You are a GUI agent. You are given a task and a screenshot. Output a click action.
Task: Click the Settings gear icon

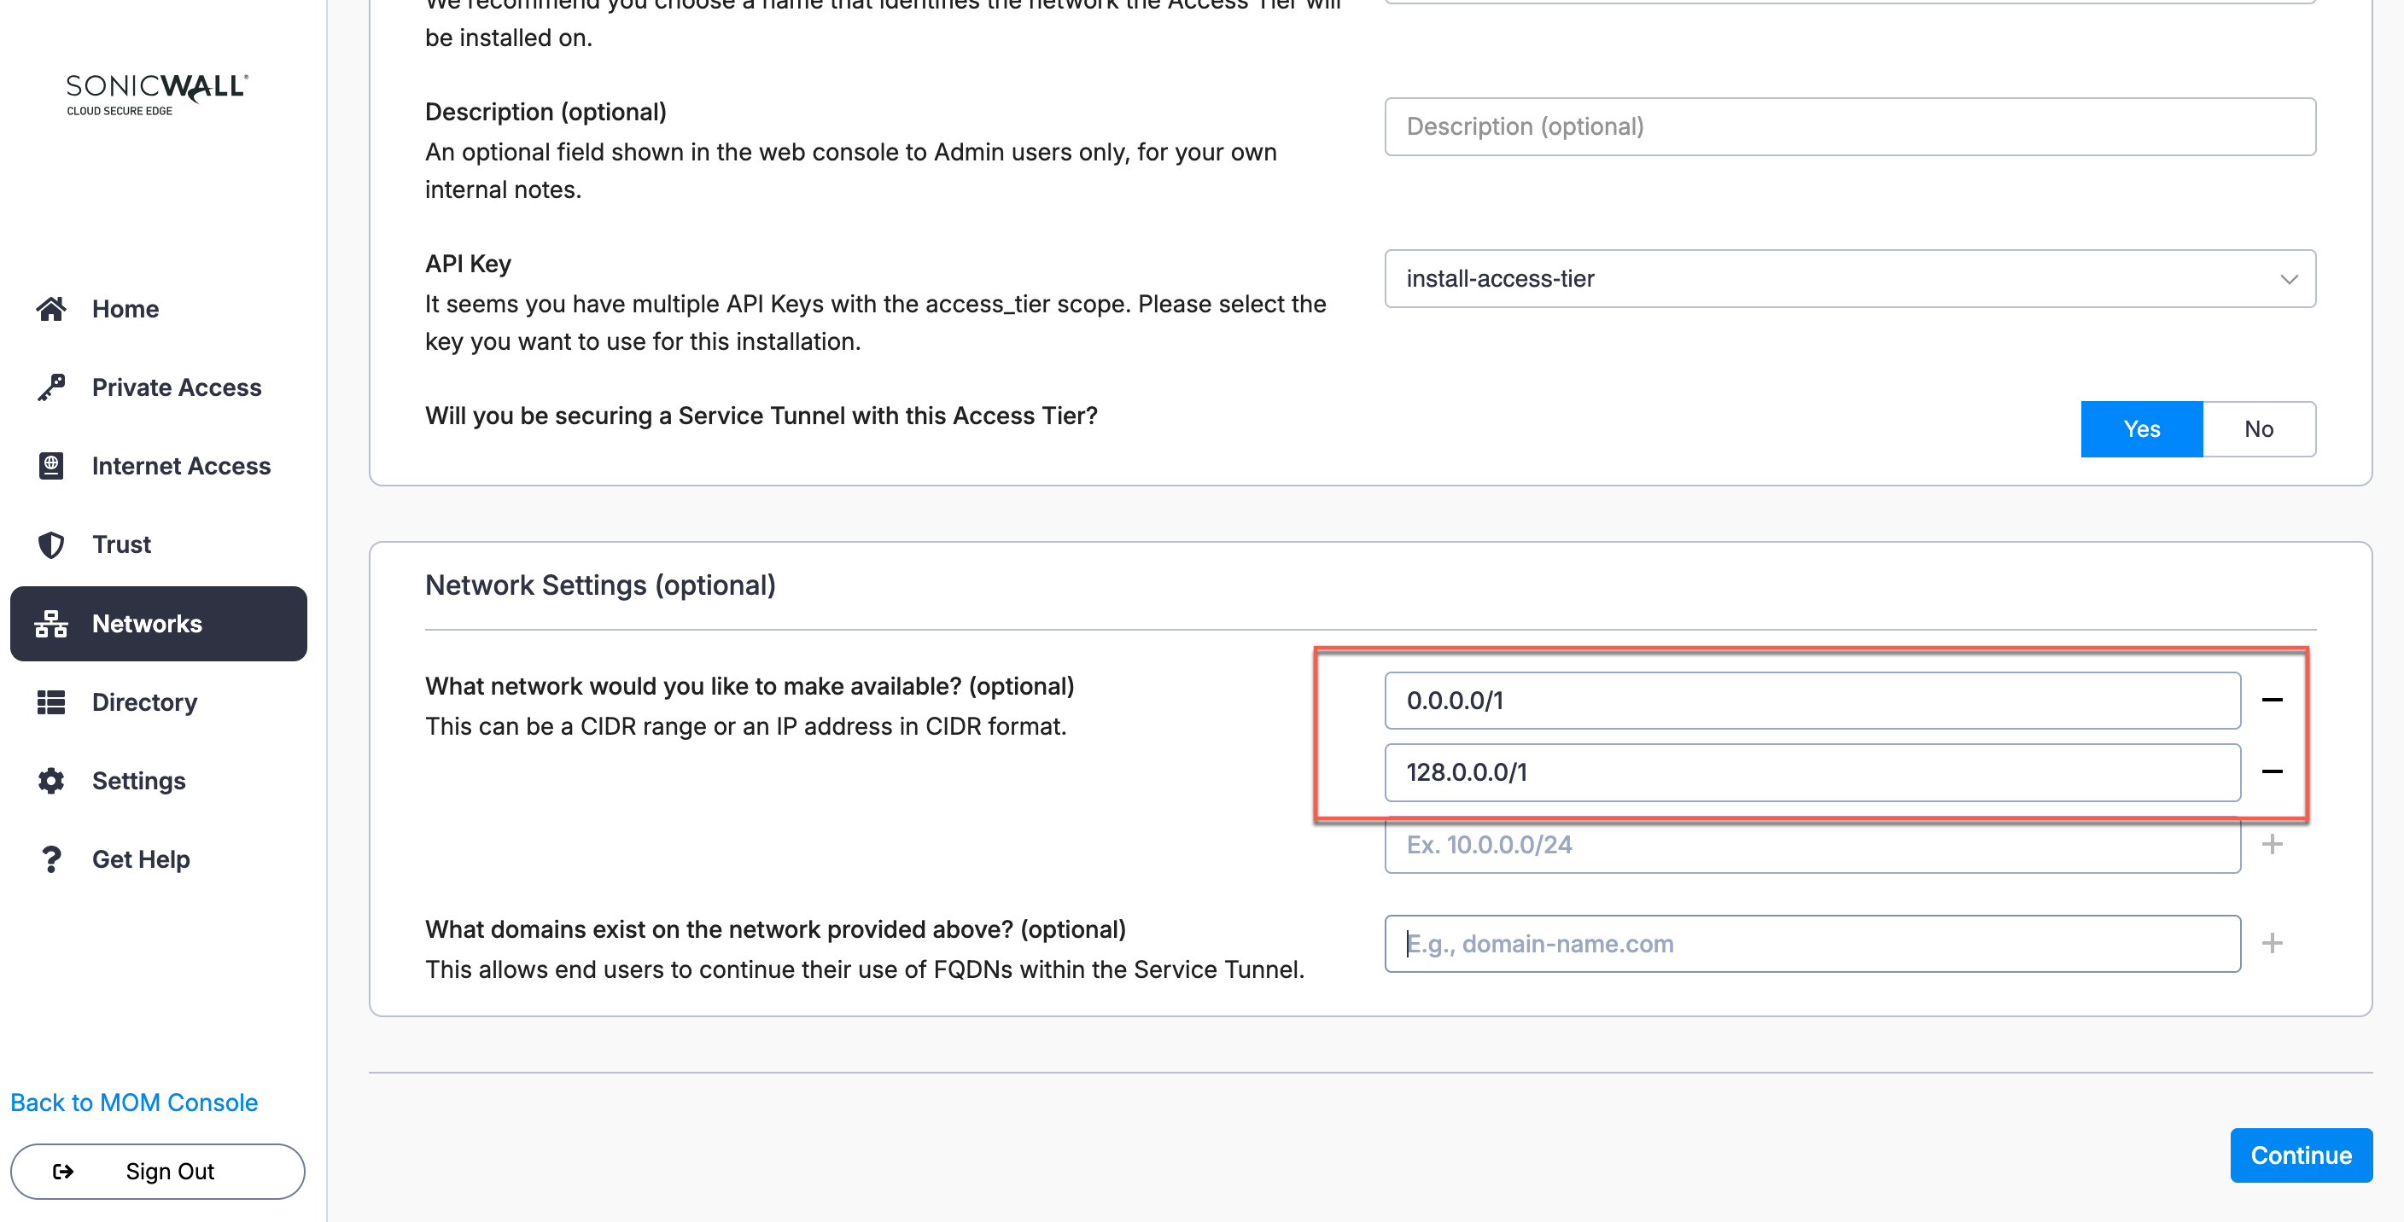coord(51,781)
